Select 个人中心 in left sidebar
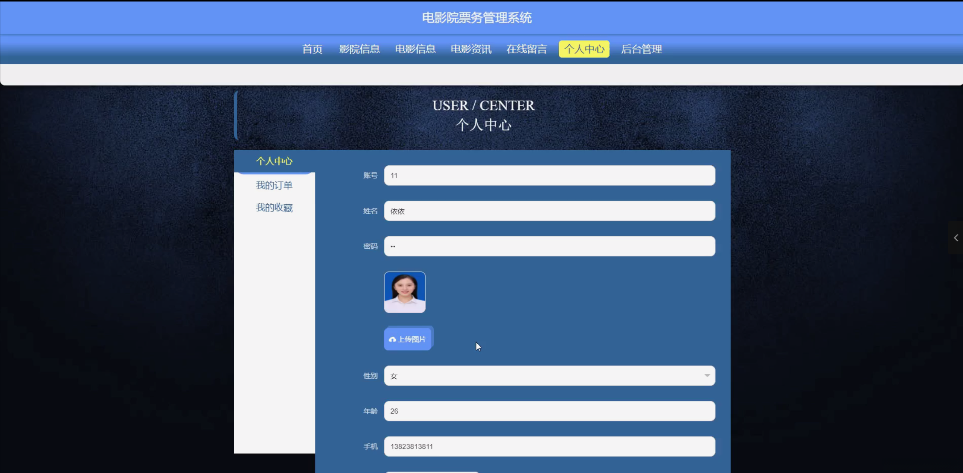Screen dimensions: 963x473 pos(274,161)
